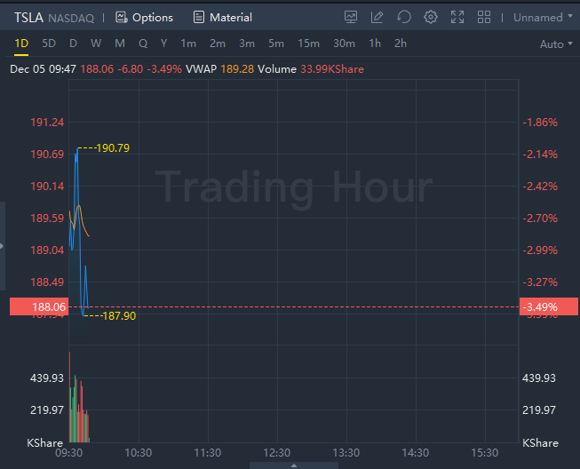Click the 187.90 low price marker
The width and height of the screenshot is (580, 469).
coord(119,316)
